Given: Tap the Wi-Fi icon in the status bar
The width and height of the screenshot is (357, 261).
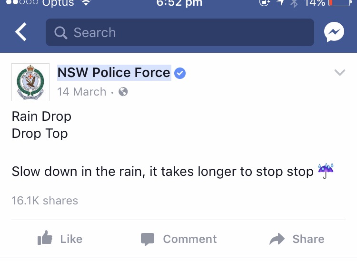Looking at the screenshot, I should pos(86,2).
